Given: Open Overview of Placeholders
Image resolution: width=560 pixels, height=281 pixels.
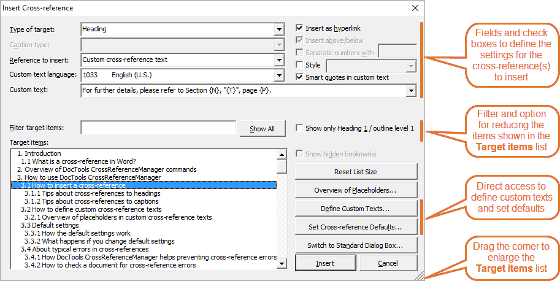Looking at the screenshot, I should tap(356, 190).
